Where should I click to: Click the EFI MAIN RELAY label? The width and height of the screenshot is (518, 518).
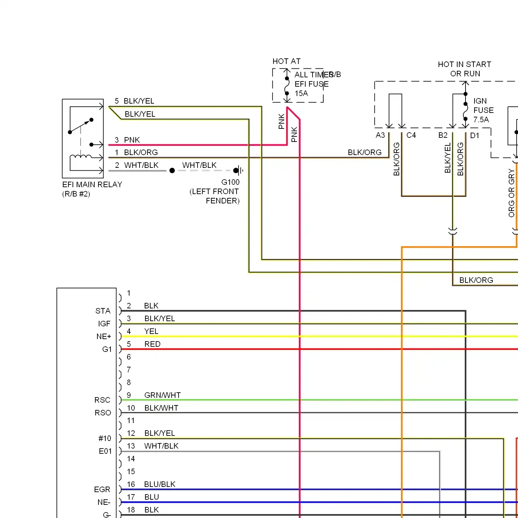(x=92, y=184)
